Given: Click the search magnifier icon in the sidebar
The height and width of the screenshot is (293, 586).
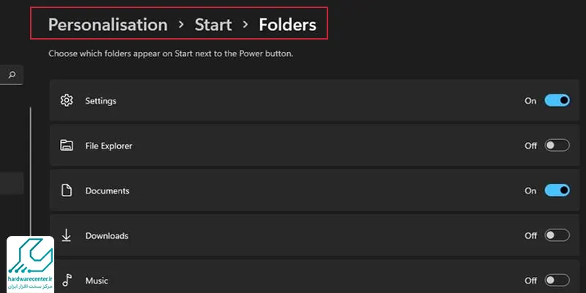Looking at the screenshot, I should [12, 75].
